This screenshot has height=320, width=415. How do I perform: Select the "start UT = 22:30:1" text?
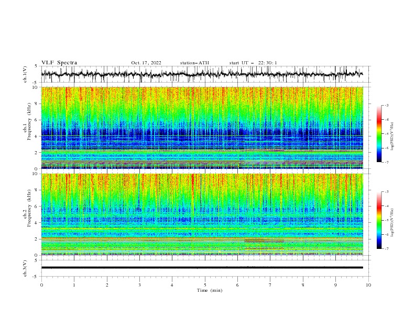pos(253,63)
